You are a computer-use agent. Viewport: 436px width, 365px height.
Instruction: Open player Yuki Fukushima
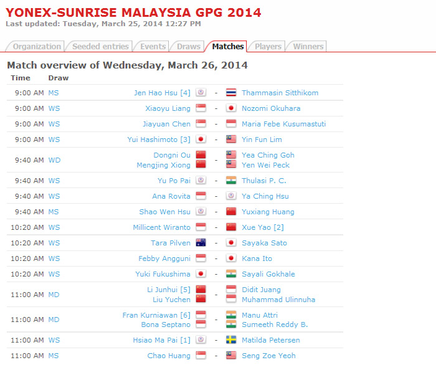click(163, 274)
